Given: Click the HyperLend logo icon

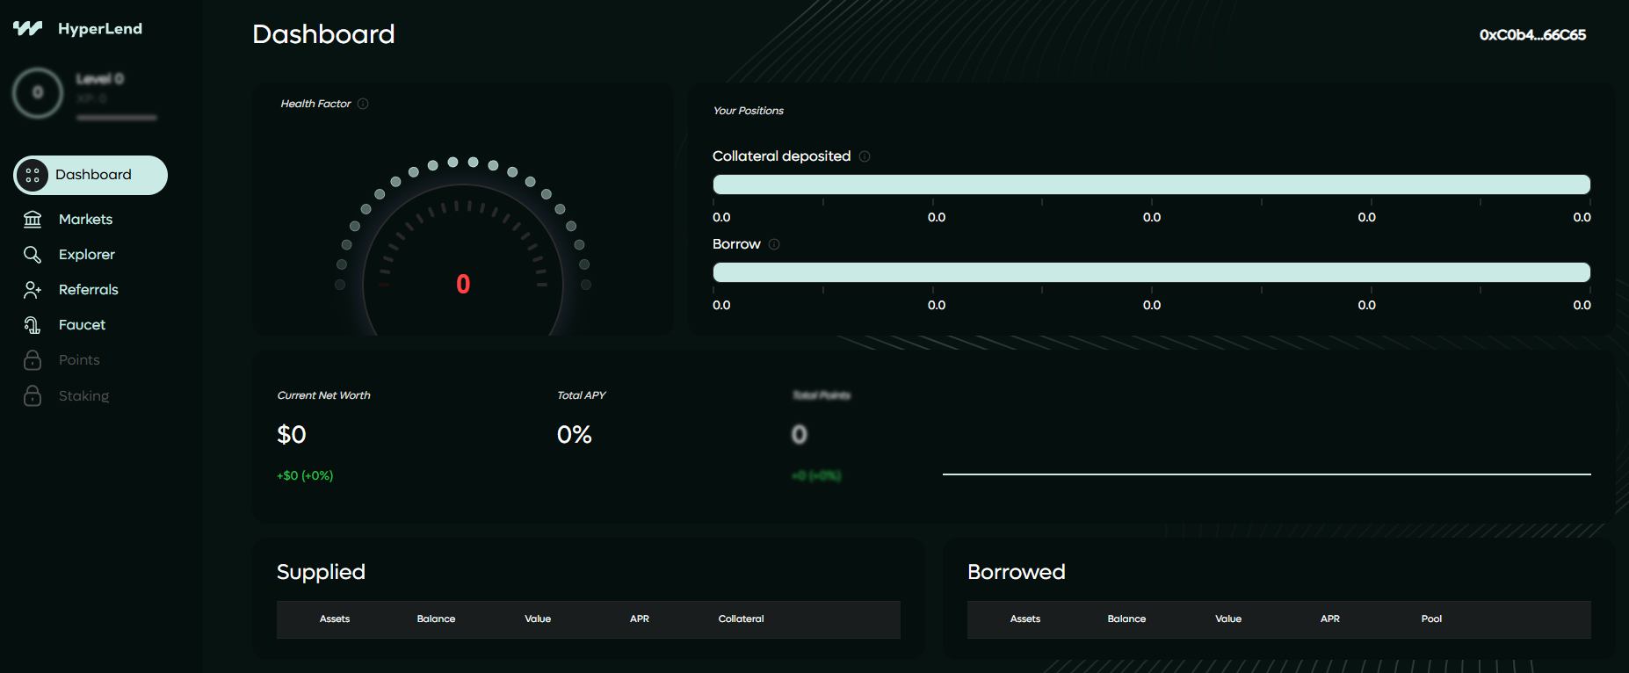Looking at the screenshot, I should pyautogui.click(x=27, y=28).
